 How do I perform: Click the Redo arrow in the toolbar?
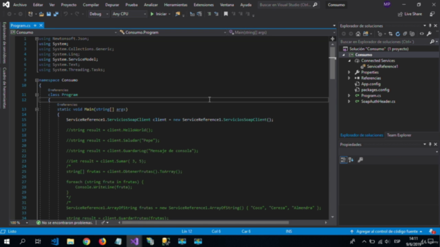point(77,14)
